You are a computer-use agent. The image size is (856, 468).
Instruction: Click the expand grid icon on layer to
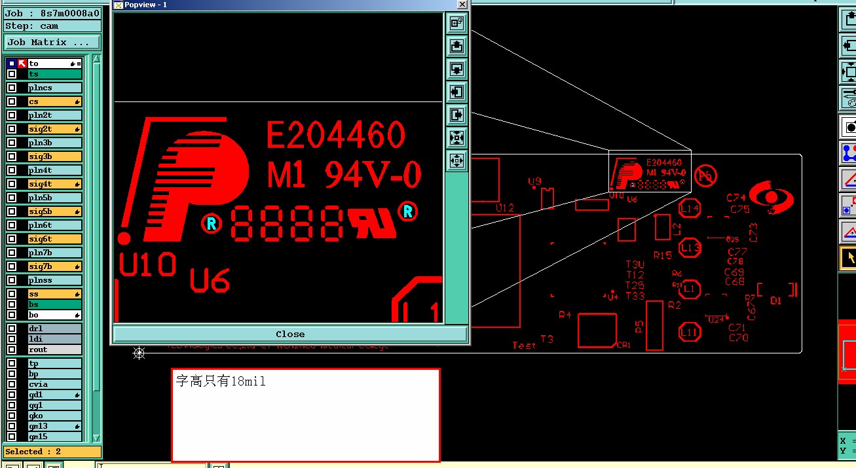point(79,64)
